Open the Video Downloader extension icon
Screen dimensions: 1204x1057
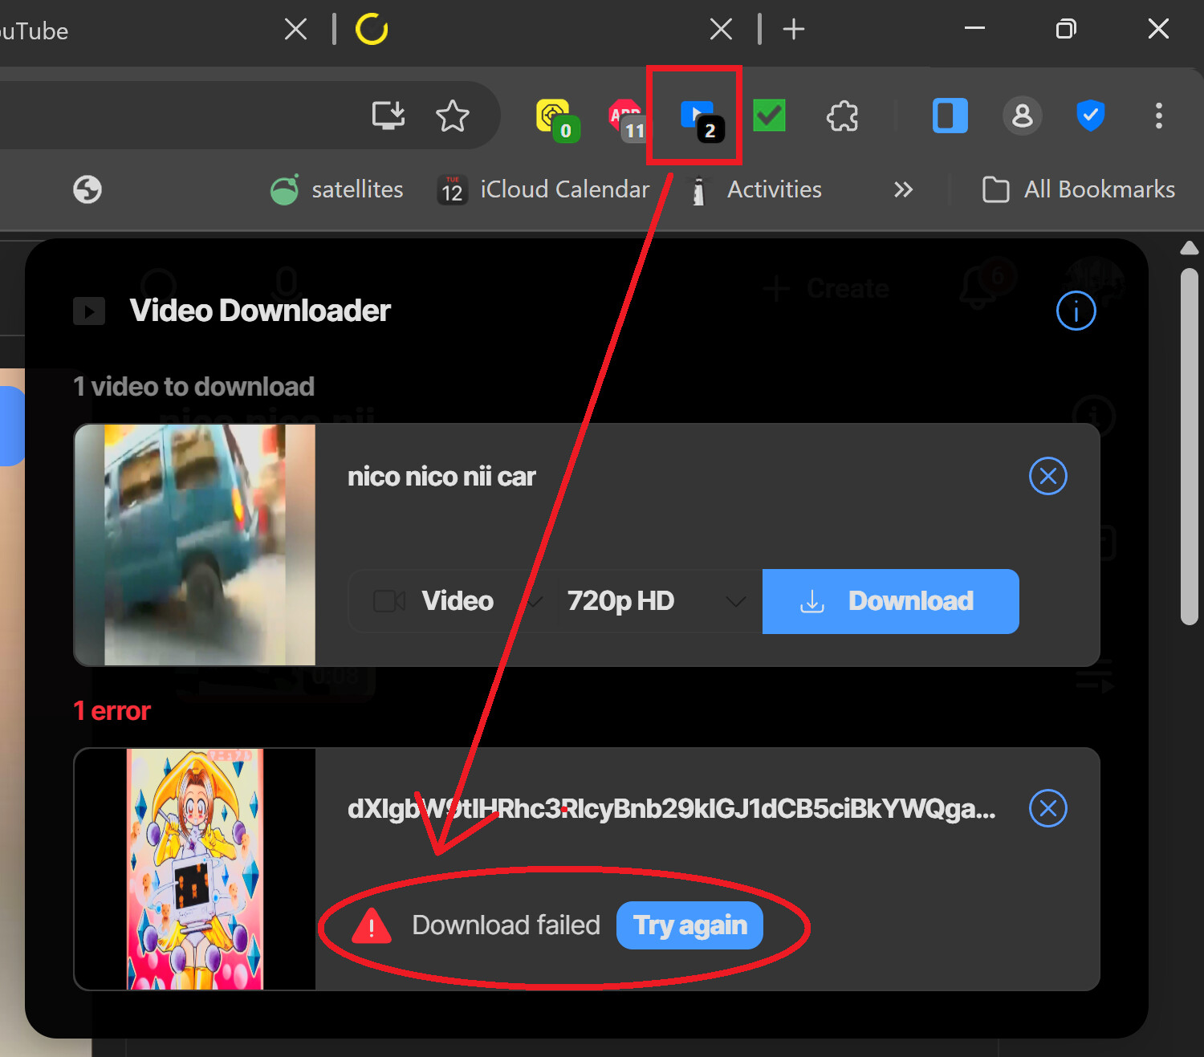pyautogui.click(x=695, y=117)
